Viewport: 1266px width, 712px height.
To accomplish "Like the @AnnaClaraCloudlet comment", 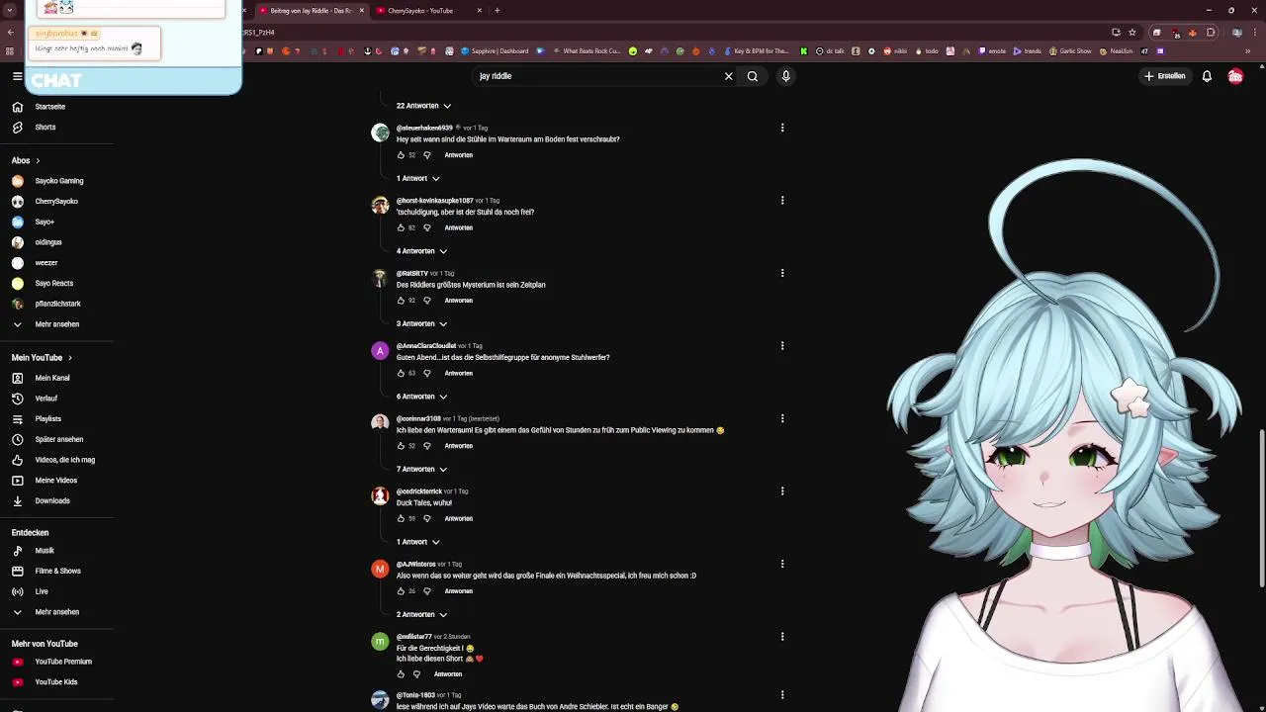I will pos(401,374).
